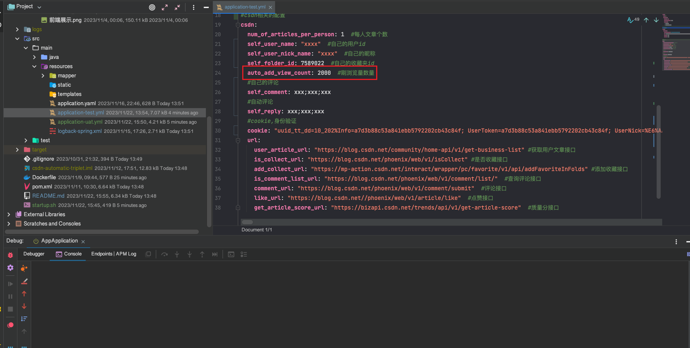
Task: Switch to the Console tab
Action: (69, 254)
